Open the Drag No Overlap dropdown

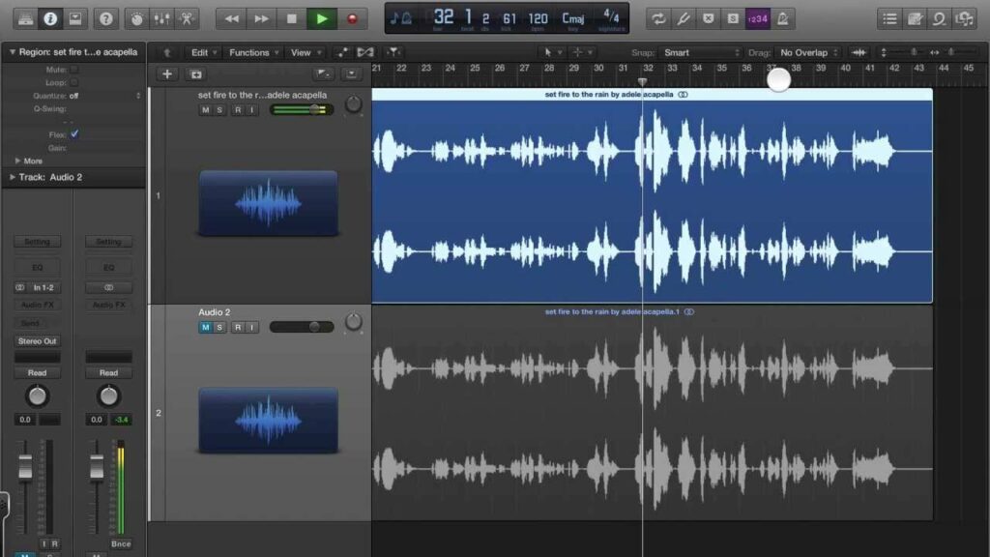pyautogui.click(x=809, y=52)
